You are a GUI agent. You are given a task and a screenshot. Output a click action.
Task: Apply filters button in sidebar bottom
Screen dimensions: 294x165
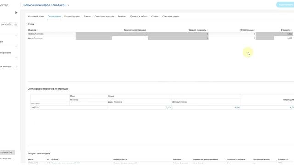coord(7,153)
